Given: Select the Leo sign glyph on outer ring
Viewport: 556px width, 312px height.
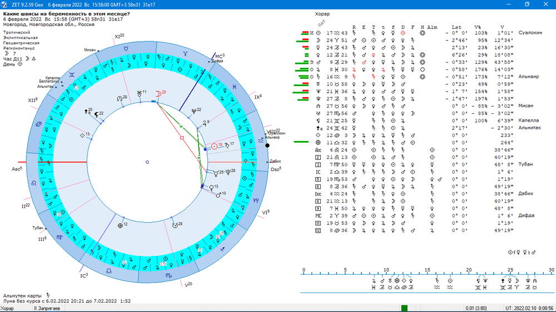Looking at the screenshot, I should 34,183.
